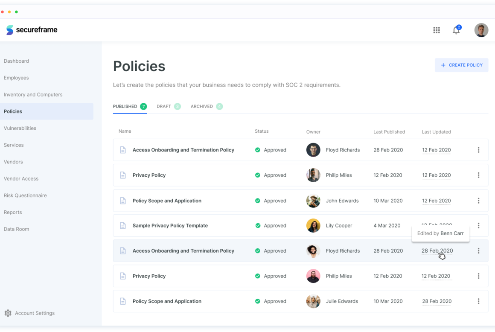Viewport: 495px width, 332px height.
Task: Open the user profile avatar
Action: (x=481, y=30)
